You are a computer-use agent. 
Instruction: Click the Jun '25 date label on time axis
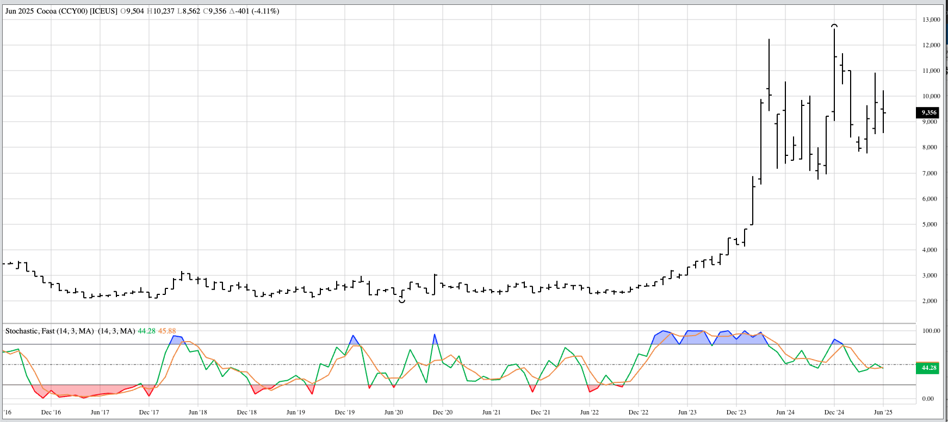point(883,412)
